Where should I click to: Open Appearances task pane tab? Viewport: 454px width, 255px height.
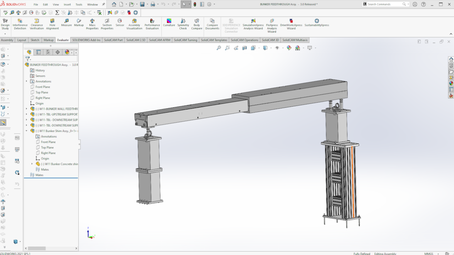(451, 83)
